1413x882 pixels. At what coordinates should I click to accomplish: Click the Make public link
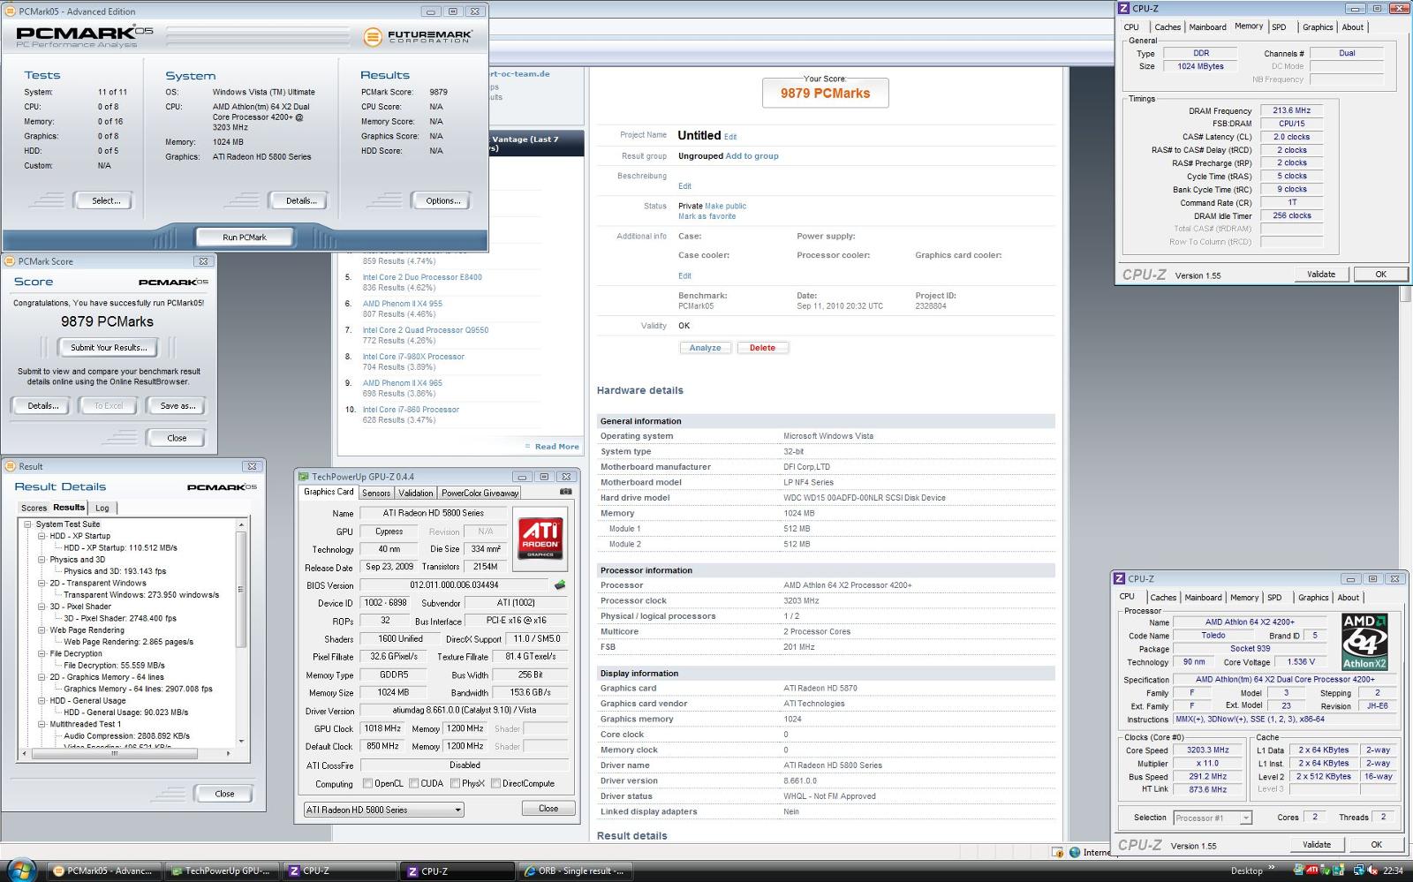(x=726, y=206)
